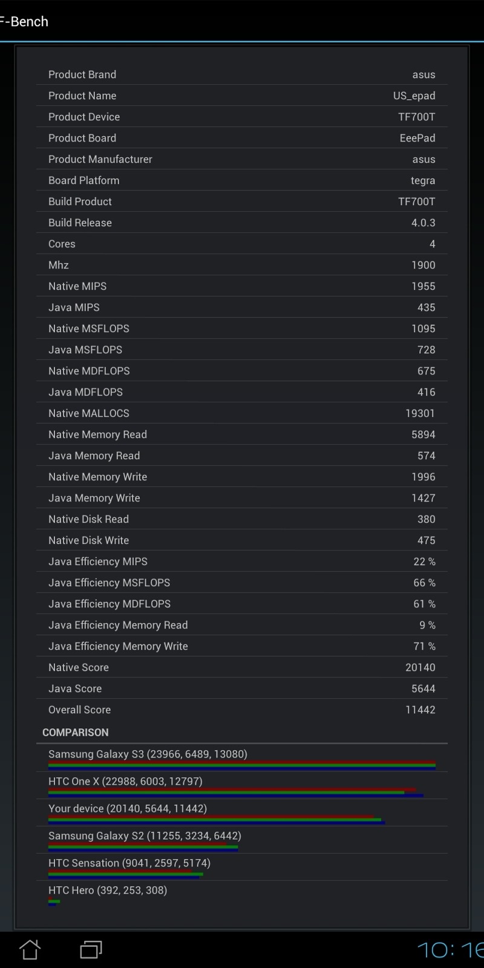This screenshot has width=484, height=968.
Task: Tap the HTC One X comparison entry
Action: click(x=242, y=785)
